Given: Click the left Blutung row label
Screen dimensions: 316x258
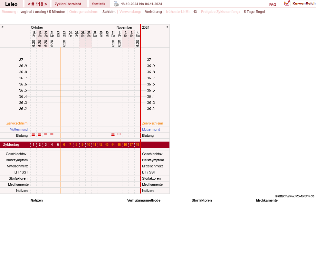Looking at the screenshot, I should [22, 135].
